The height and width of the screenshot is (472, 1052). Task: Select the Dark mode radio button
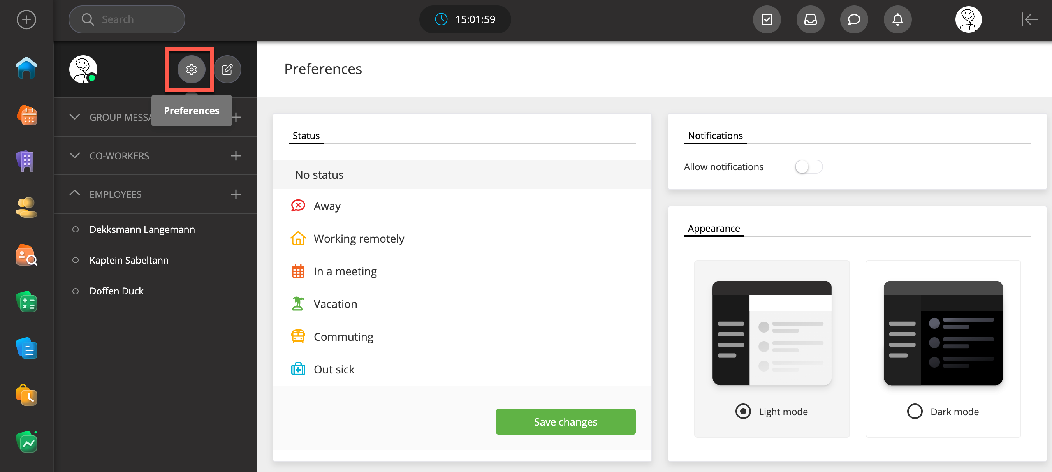coord(915,411)
